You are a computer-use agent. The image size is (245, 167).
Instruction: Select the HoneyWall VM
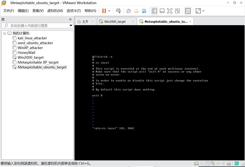26,53
